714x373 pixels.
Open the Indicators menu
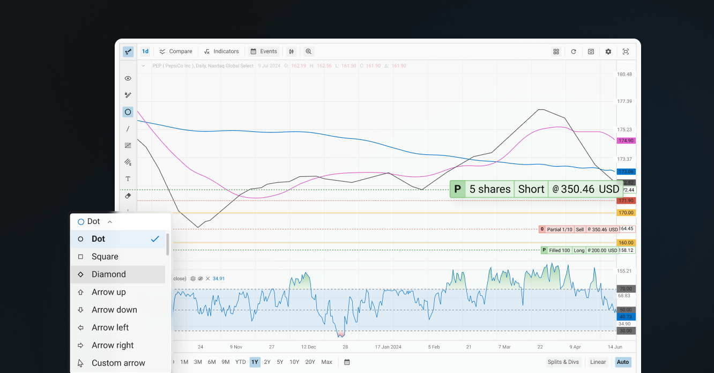221,51
